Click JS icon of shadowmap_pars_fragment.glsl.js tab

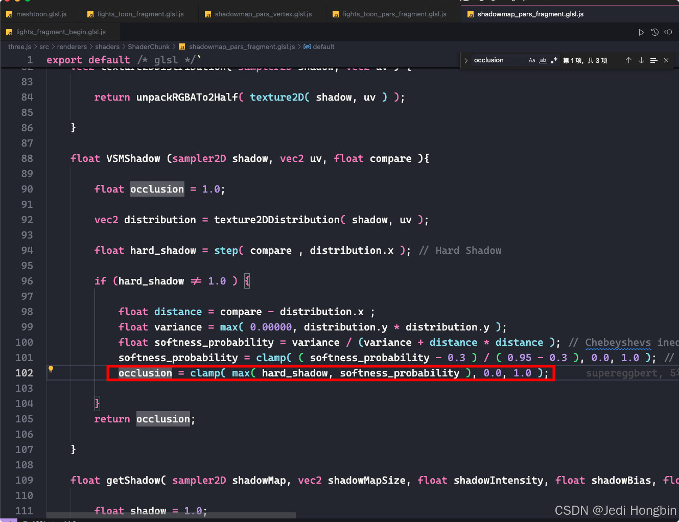coord(471,14)
